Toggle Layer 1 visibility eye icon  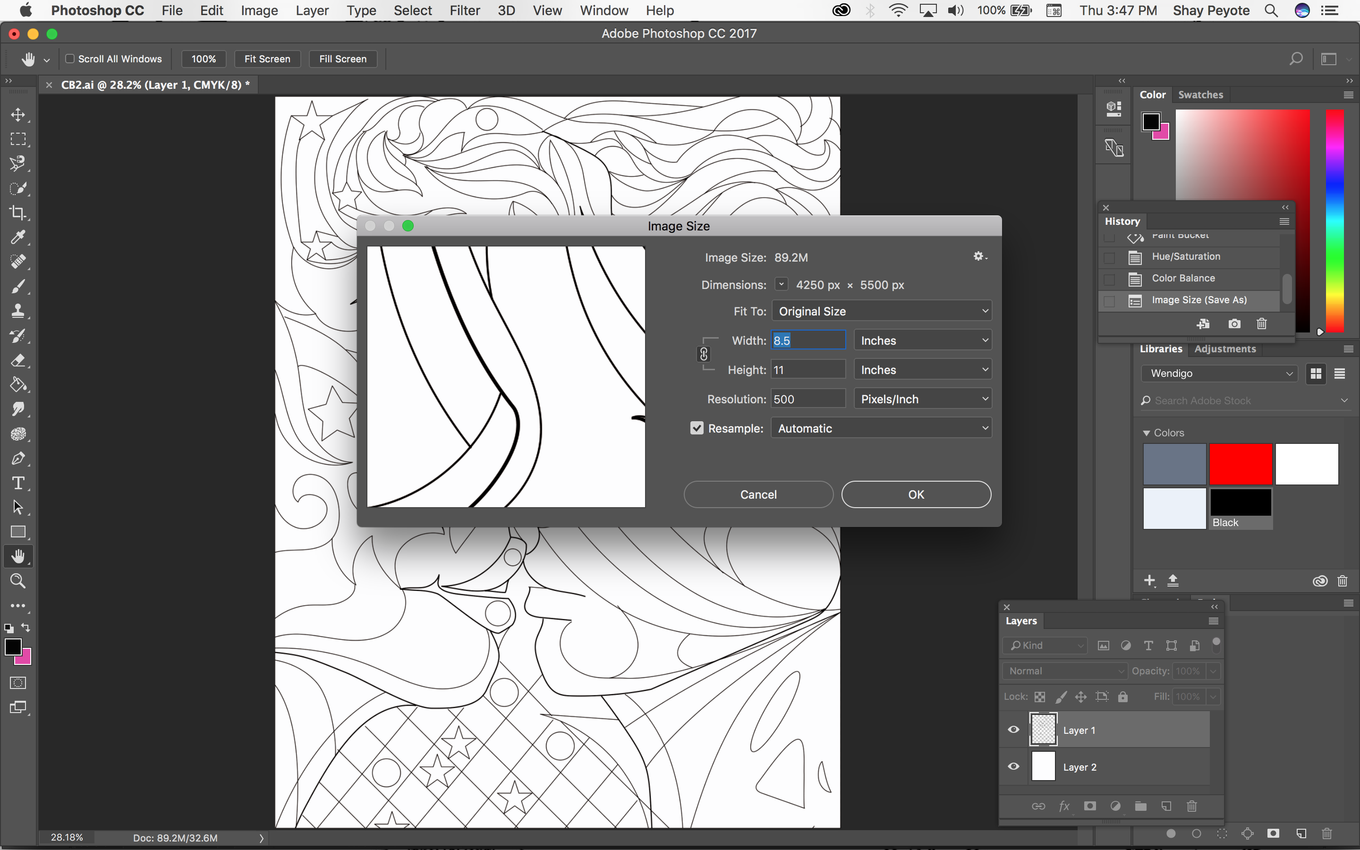pos(1014,730)
